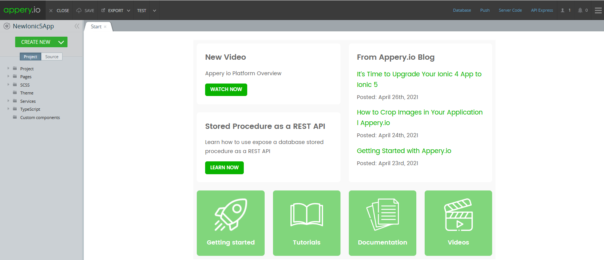This screenshot has height=260, width=604.
Task: Click the New Video heading
Action: (226, 57)
